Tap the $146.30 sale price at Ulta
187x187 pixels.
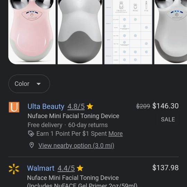click(166, 106)
